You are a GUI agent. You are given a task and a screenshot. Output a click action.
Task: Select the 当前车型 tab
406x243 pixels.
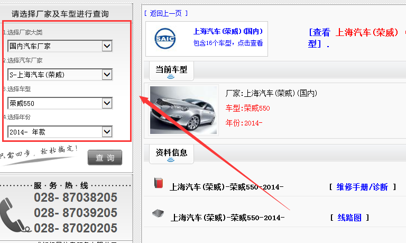[171, 70]
